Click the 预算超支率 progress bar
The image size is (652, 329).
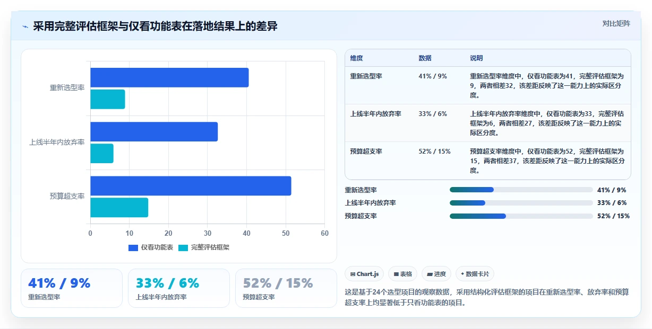521,216
